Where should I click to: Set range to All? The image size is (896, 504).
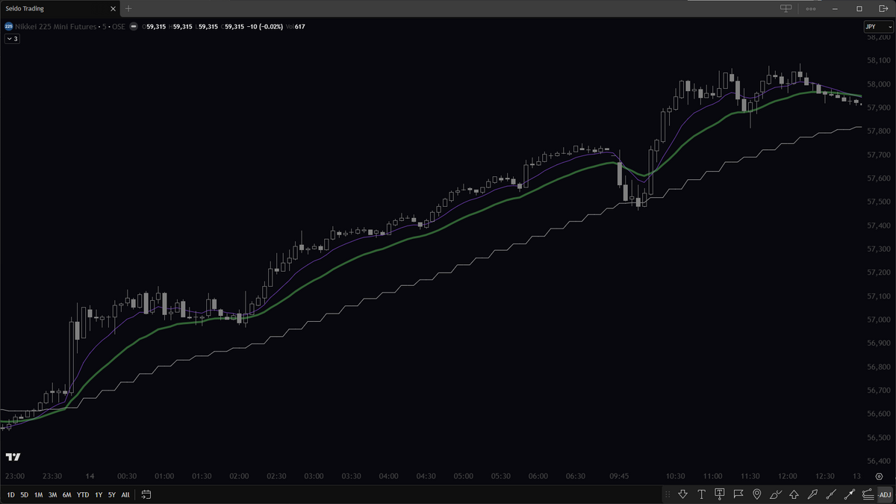click(125, 494)
